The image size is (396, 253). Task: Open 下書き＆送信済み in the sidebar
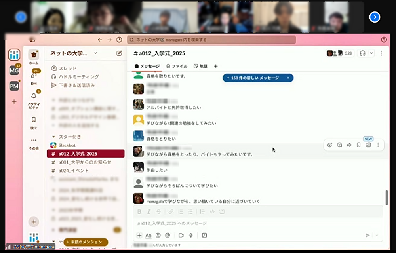coord(73,85)
